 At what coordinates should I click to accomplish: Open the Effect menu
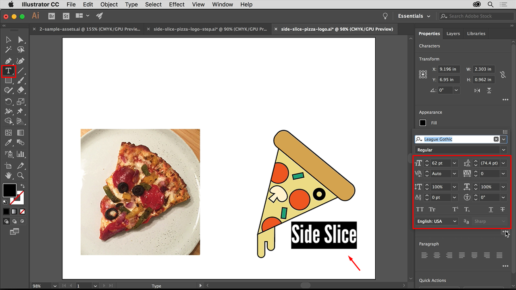click(x=177, y=4)
